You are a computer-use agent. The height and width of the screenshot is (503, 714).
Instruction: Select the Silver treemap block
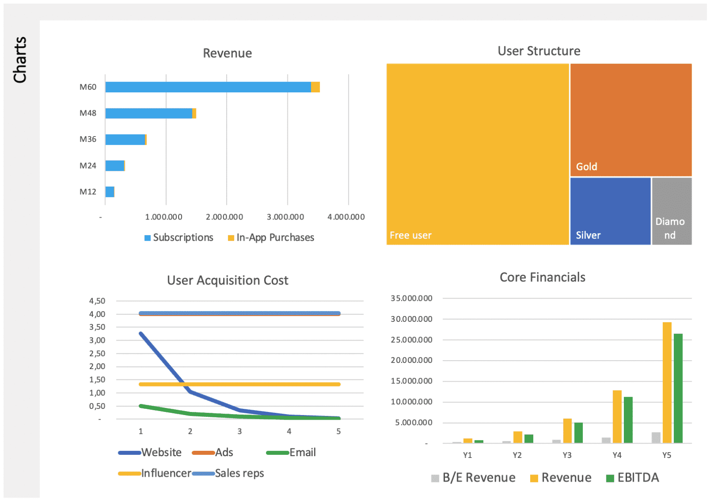(610, 211)
